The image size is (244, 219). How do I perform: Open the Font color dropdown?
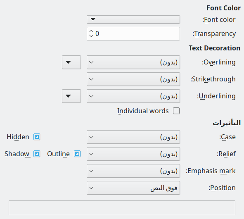coord(133,19)
